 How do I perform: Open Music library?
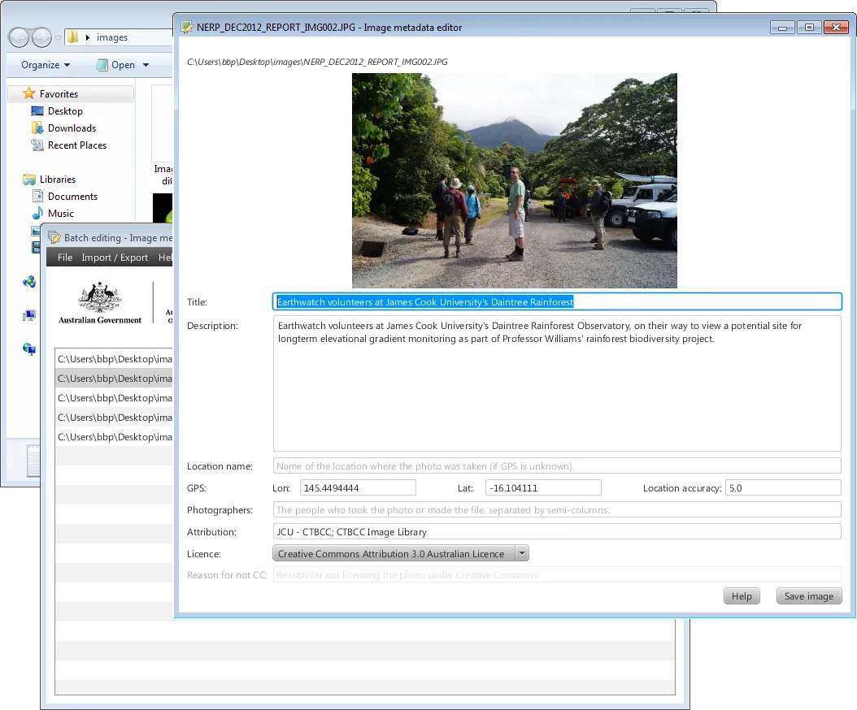(x=61, y=213)
